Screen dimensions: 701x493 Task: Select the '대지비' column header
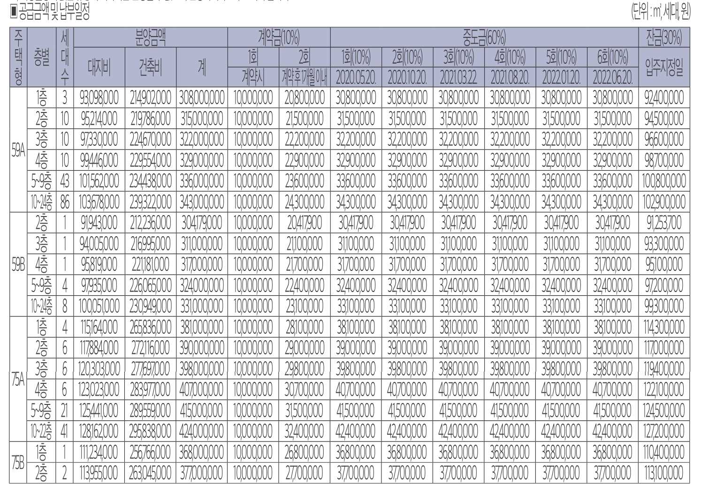click(x=99, y=67)
